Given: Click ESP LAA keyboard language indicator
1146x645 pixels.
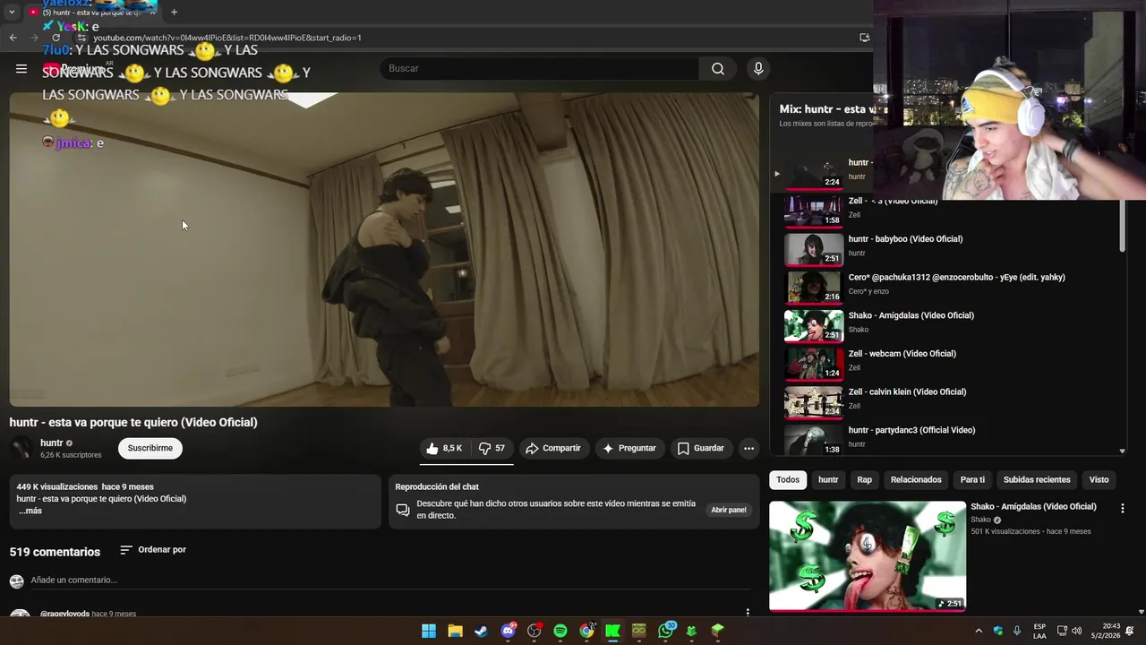Looking at the screenshot, I should pyautogui.click(x=1039, y=631).
